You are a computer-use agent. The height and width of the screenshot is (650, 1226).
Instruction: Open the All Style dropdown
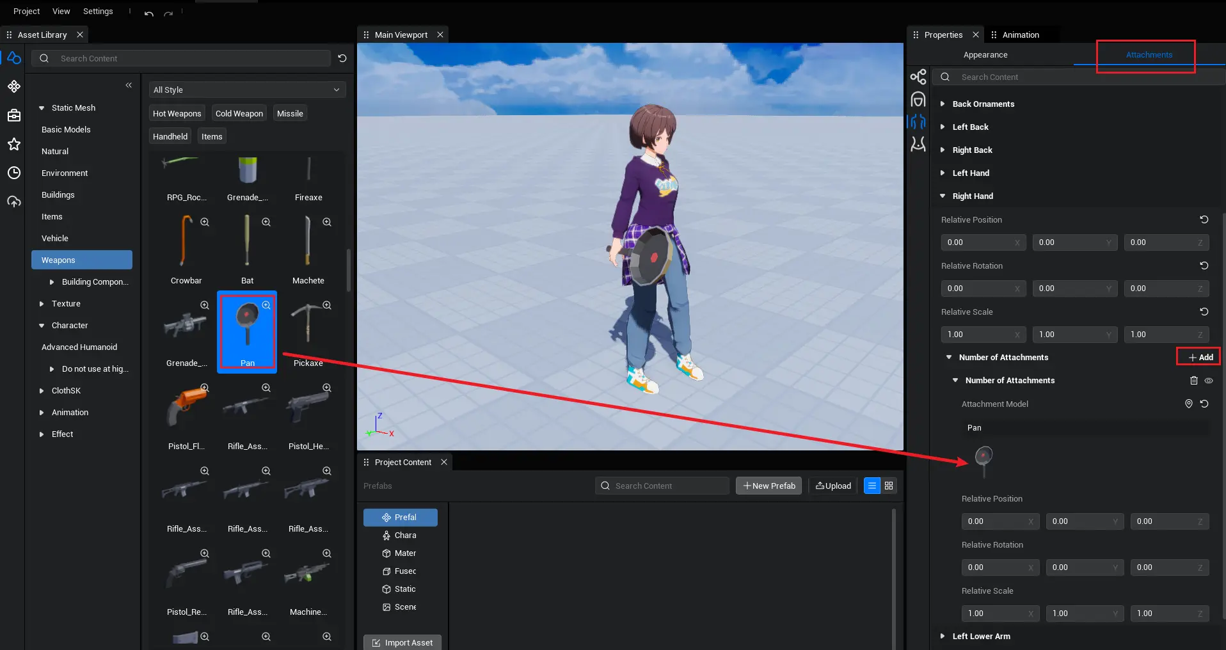(x=247, y=90)
